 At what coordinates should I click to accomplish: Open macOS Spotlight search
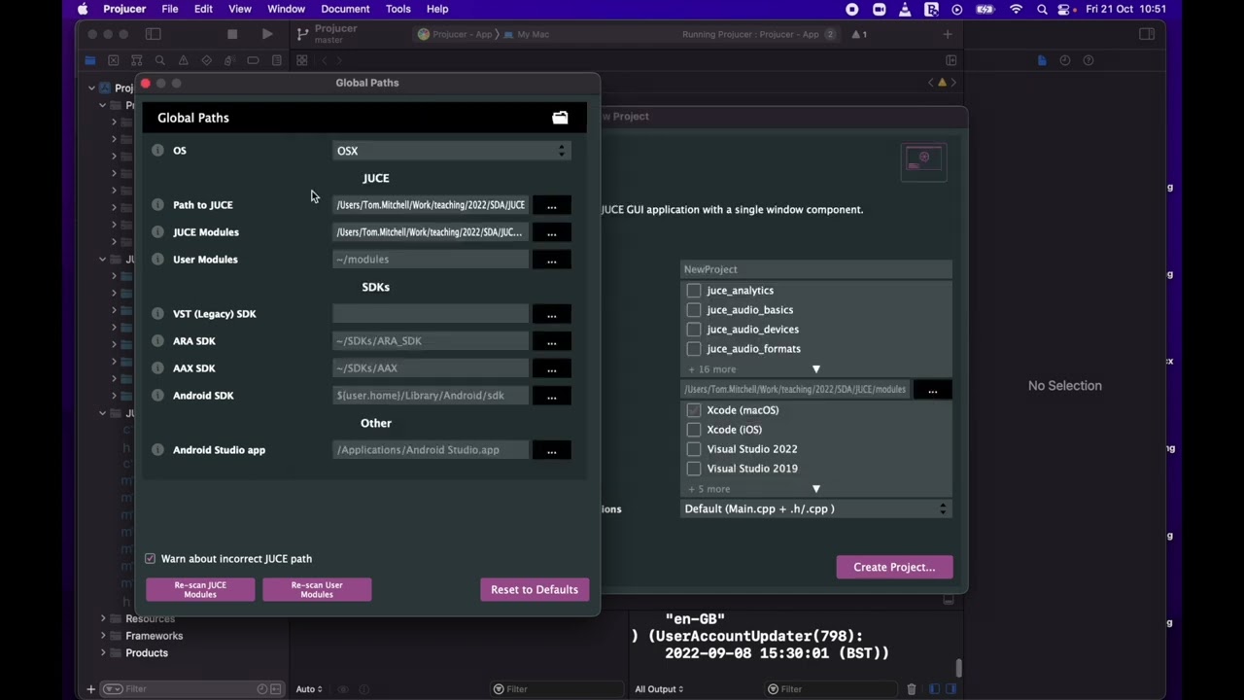1042,9
